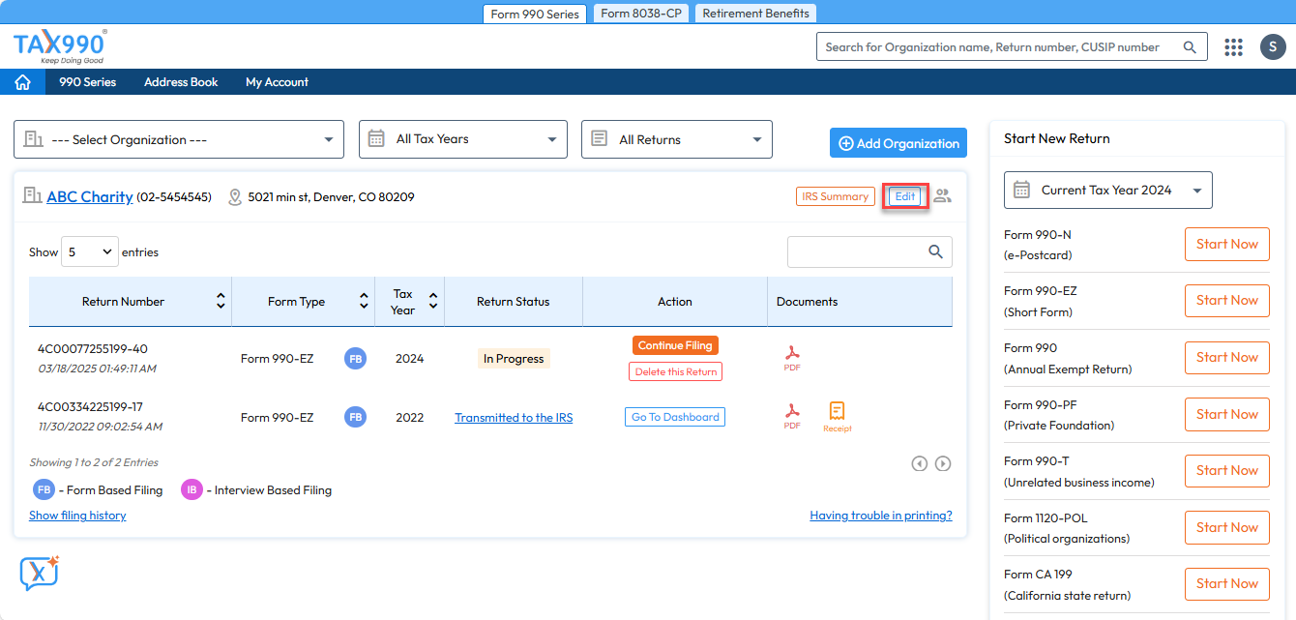Start Now for Form 990 Annual Exempt Return
Viewport: 1296px width, 620px height.
point(1227,357)
